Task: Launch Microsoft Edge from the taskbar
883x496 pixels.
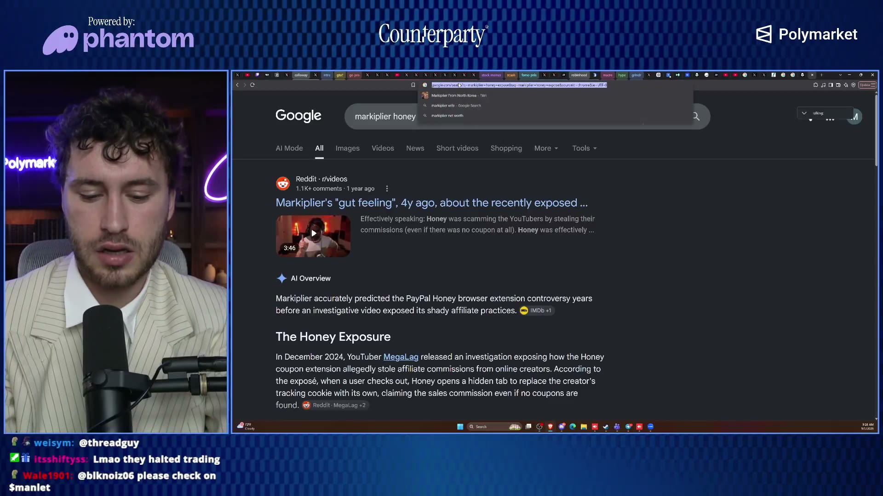Action: 573,427
